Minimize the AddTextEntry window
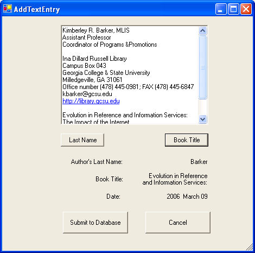The height and width of the screenshot is (253, 255). (221, 9)
